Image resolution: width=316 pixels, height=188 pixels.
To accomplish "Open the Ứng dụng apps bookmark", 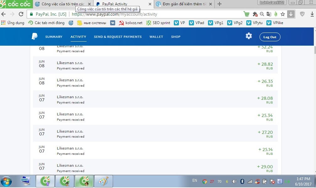I will (13, 23).
